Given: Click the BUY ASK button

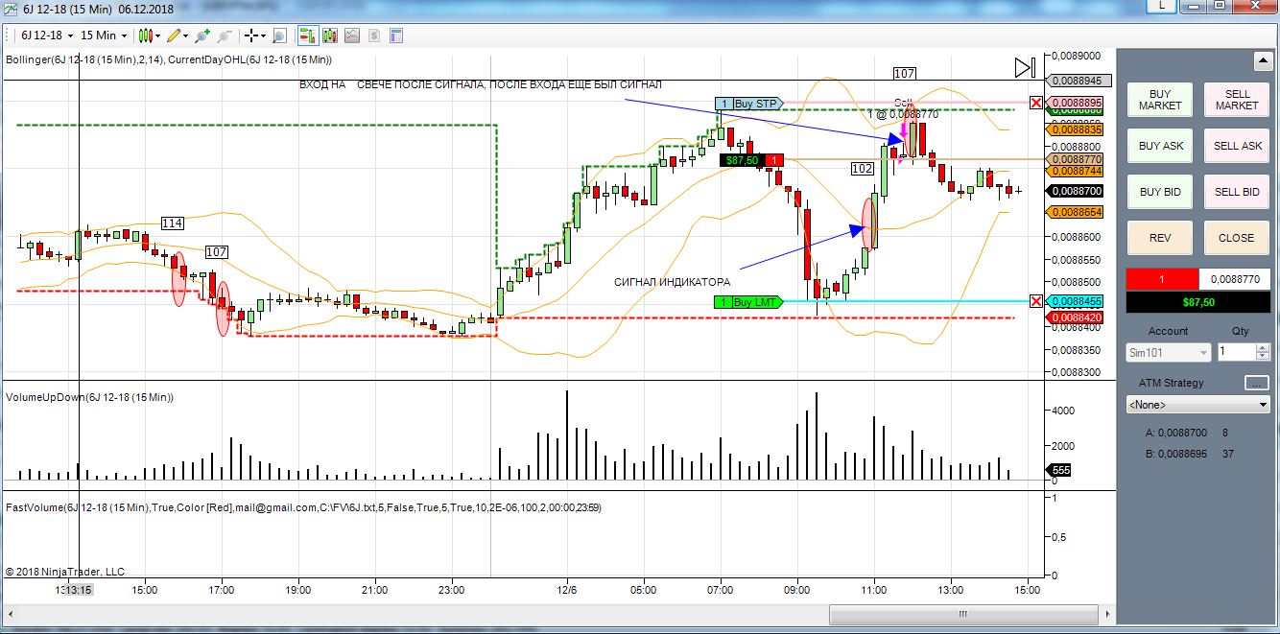Looking at the screenshot, I should point(1160,146).
